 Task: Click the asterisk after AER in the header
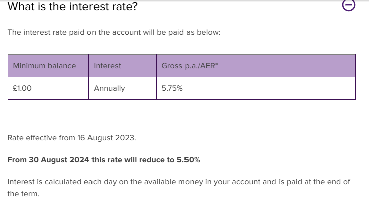click(217, 64)
